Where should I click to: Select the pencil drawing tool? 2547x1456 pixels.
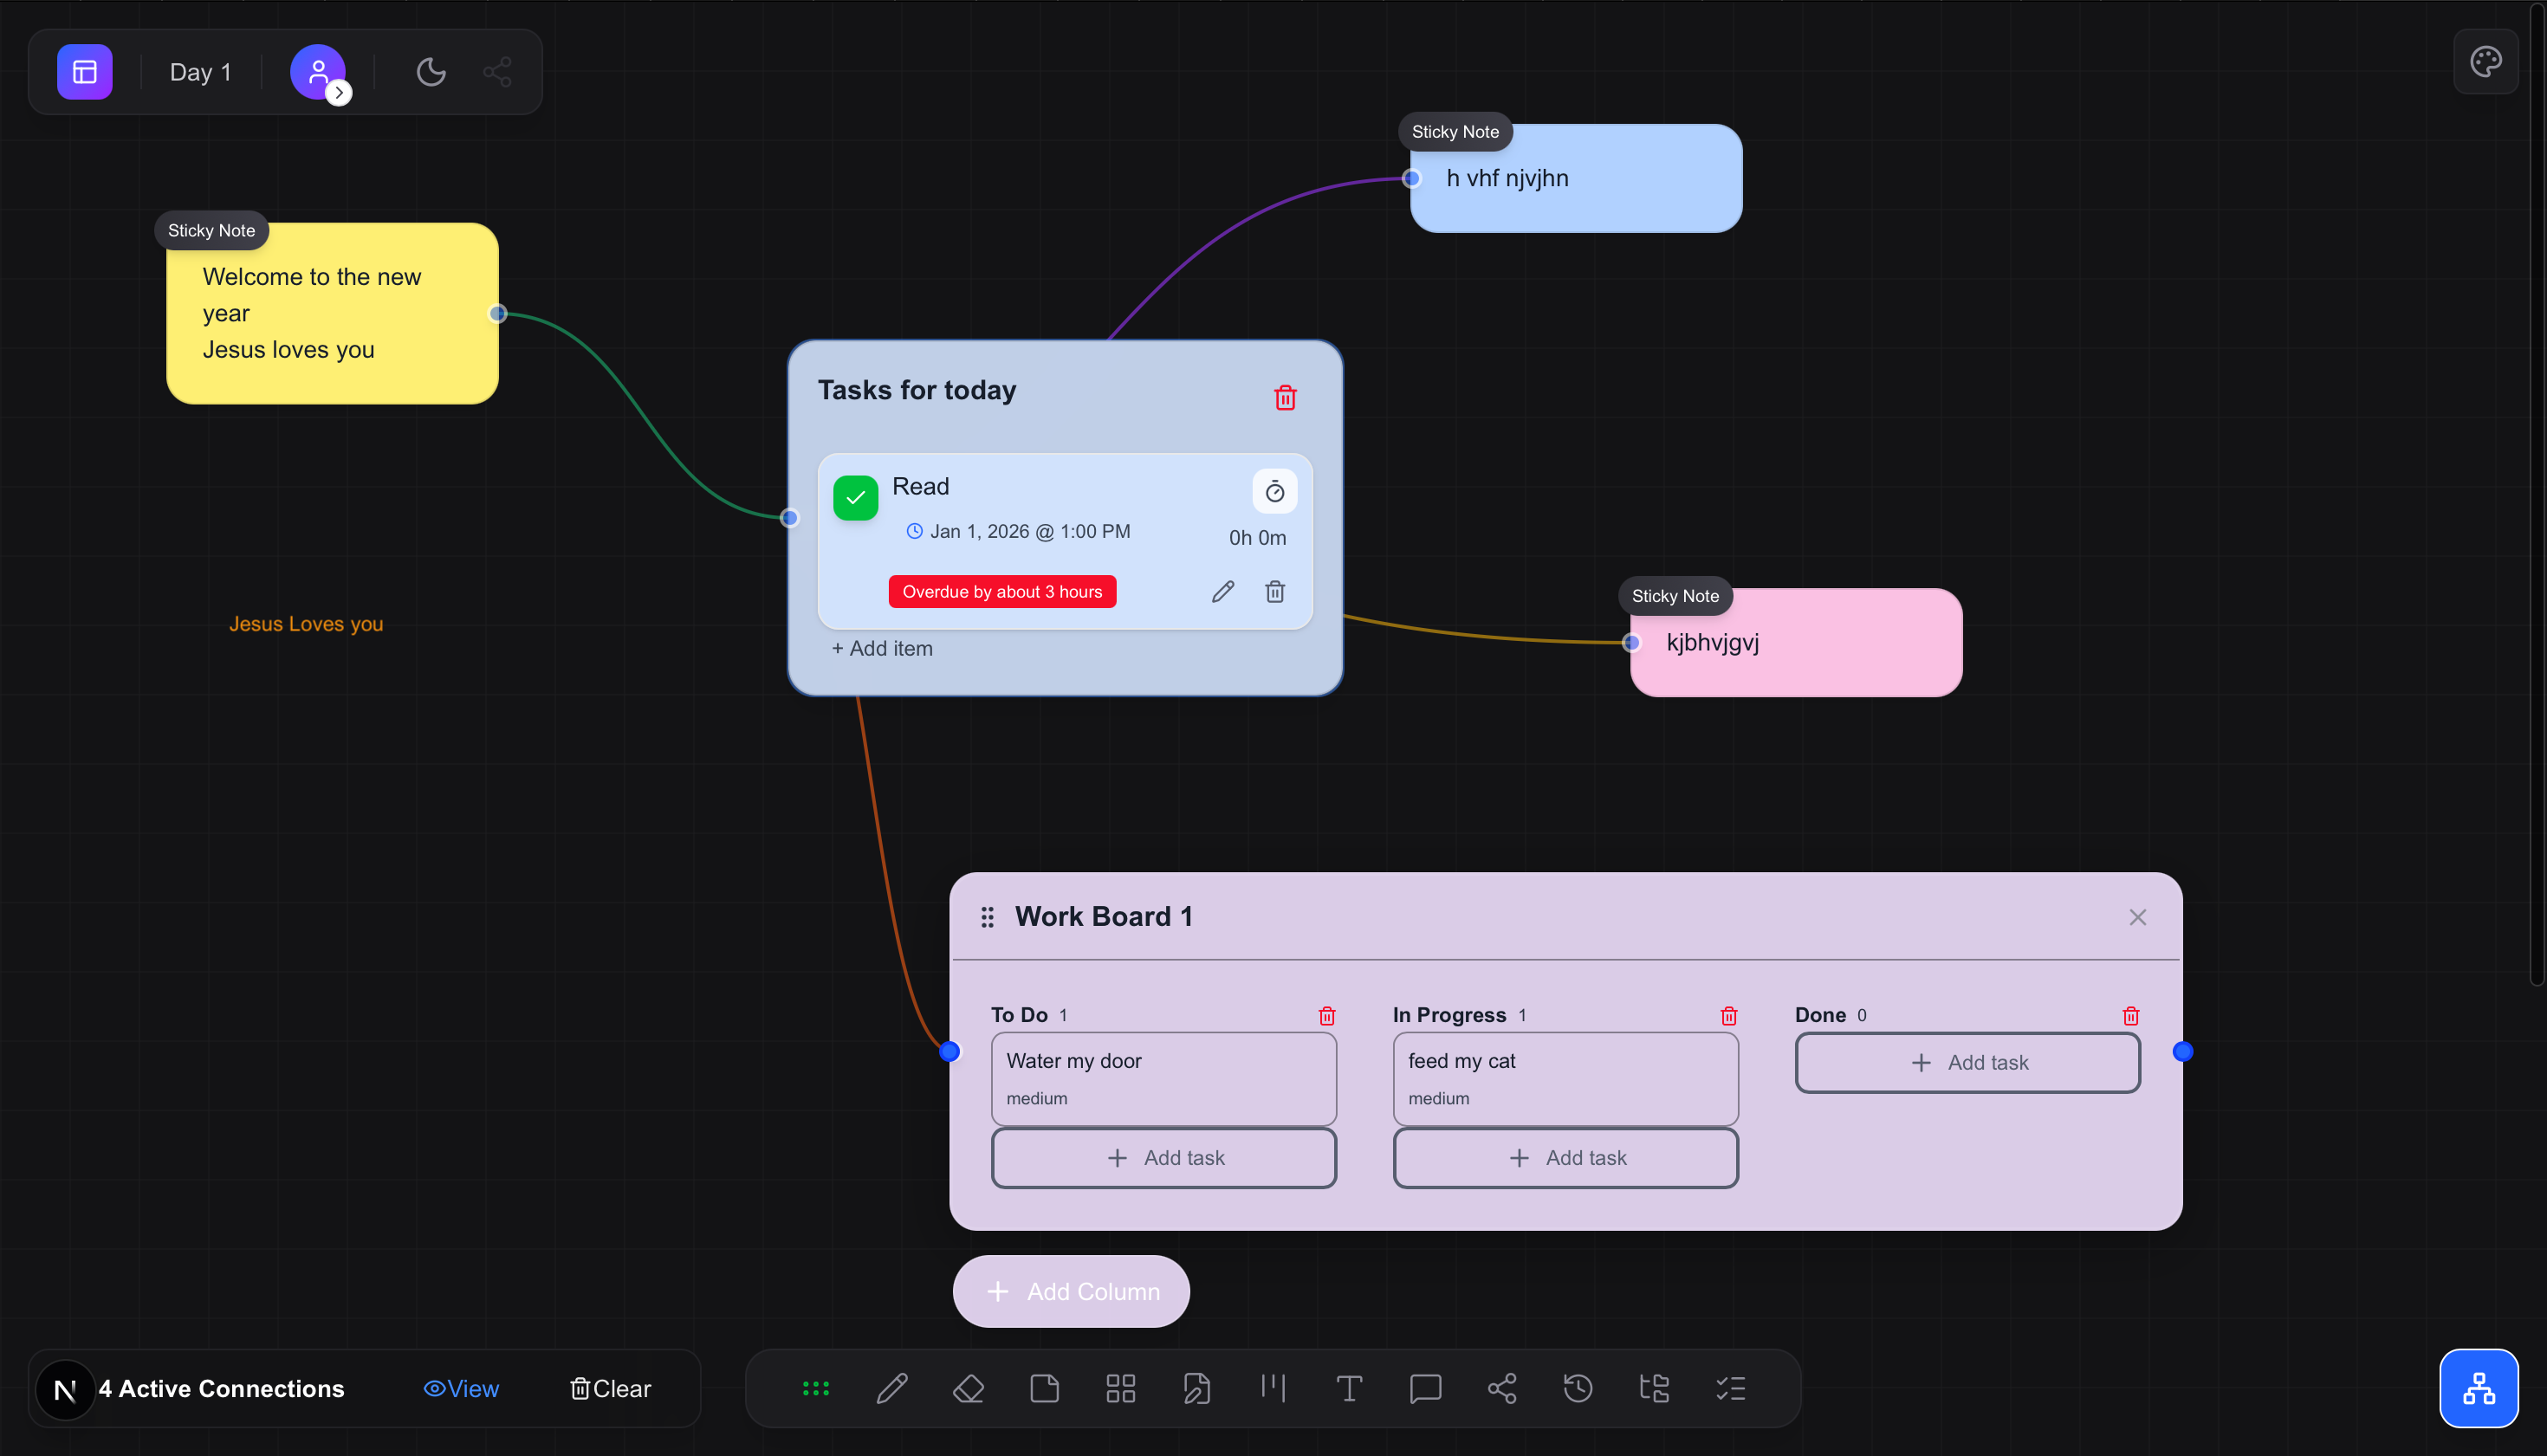[892, 1388]
